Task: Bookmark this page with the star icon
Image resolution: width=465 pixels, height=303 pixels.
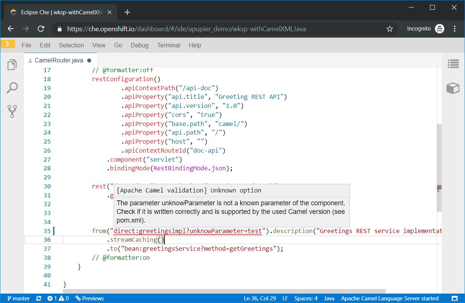Action: coord(390,29)
